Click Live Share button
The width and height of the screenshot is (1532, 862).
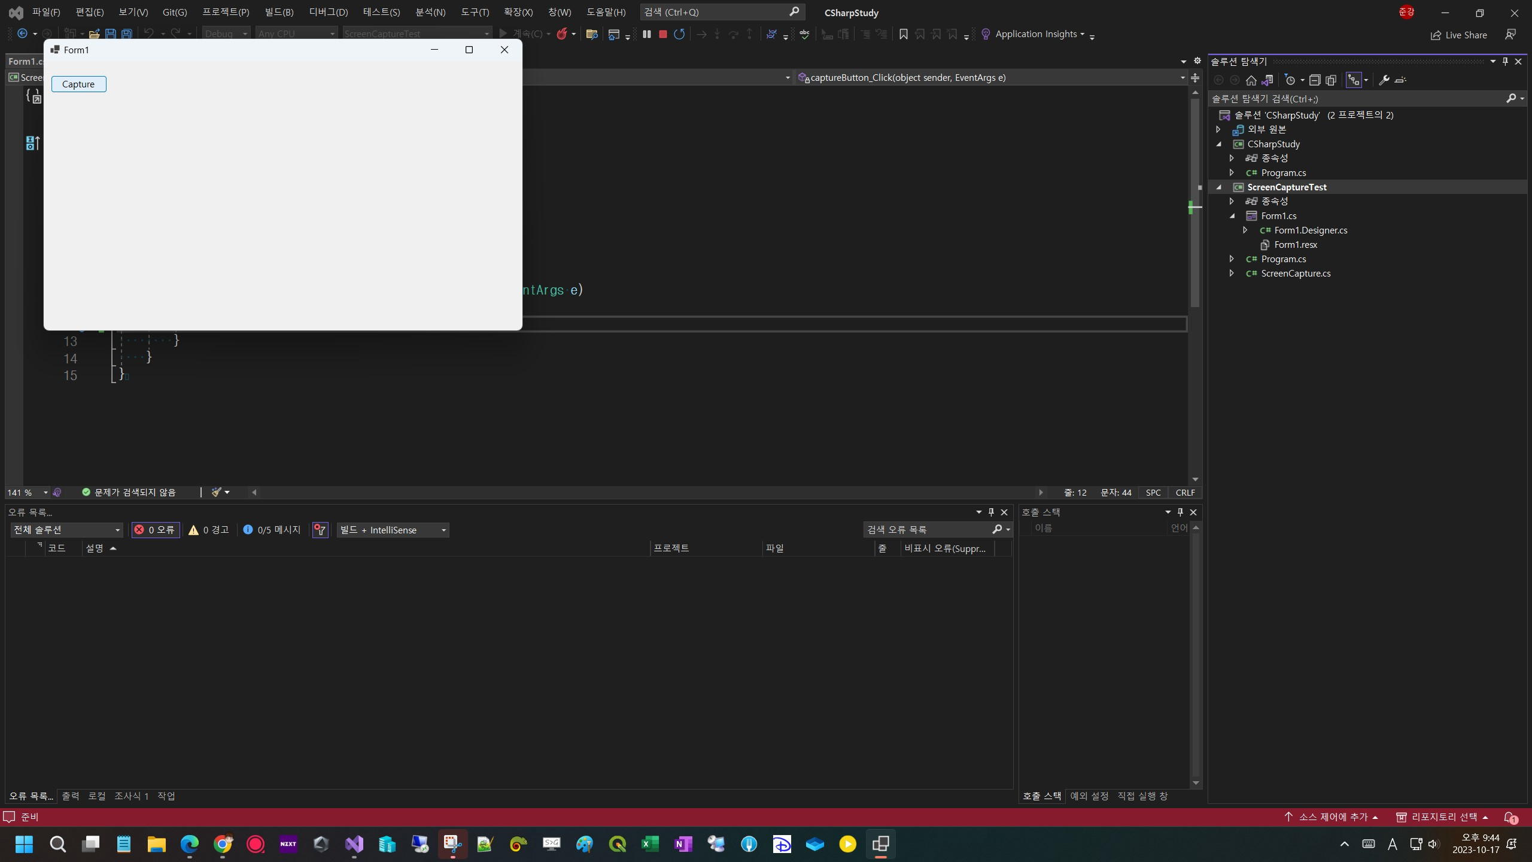(x=1458, y=35)
